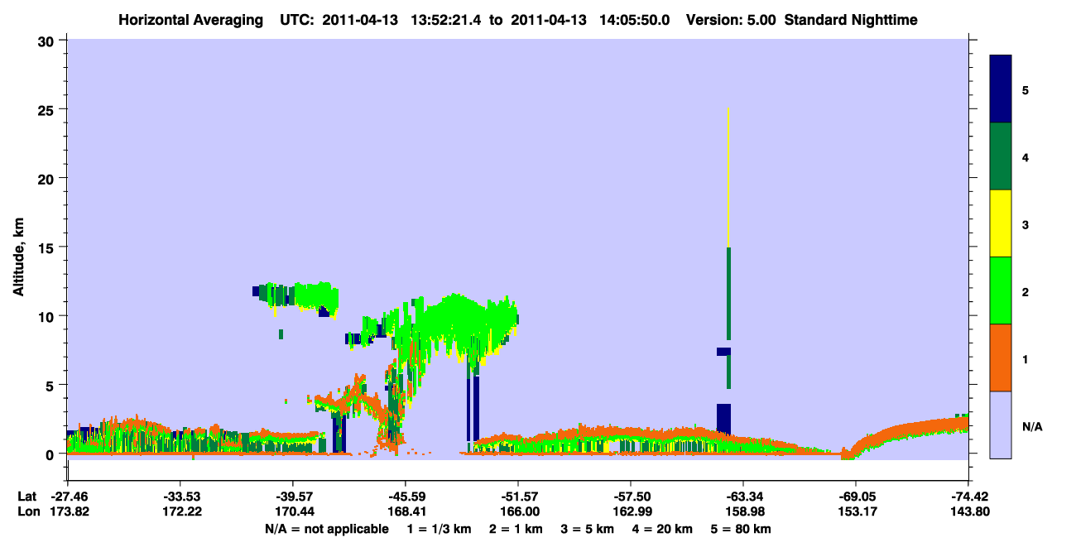Screen dimensions: 1076x552
Task: Click the latitude value -74.42
Action: tap(968, 497)
